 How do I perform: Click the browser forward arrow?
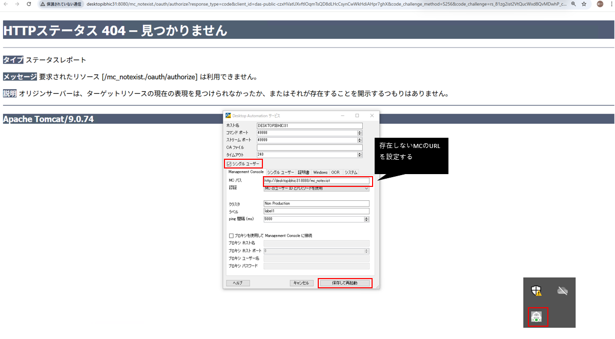click(x=17, y=4)
